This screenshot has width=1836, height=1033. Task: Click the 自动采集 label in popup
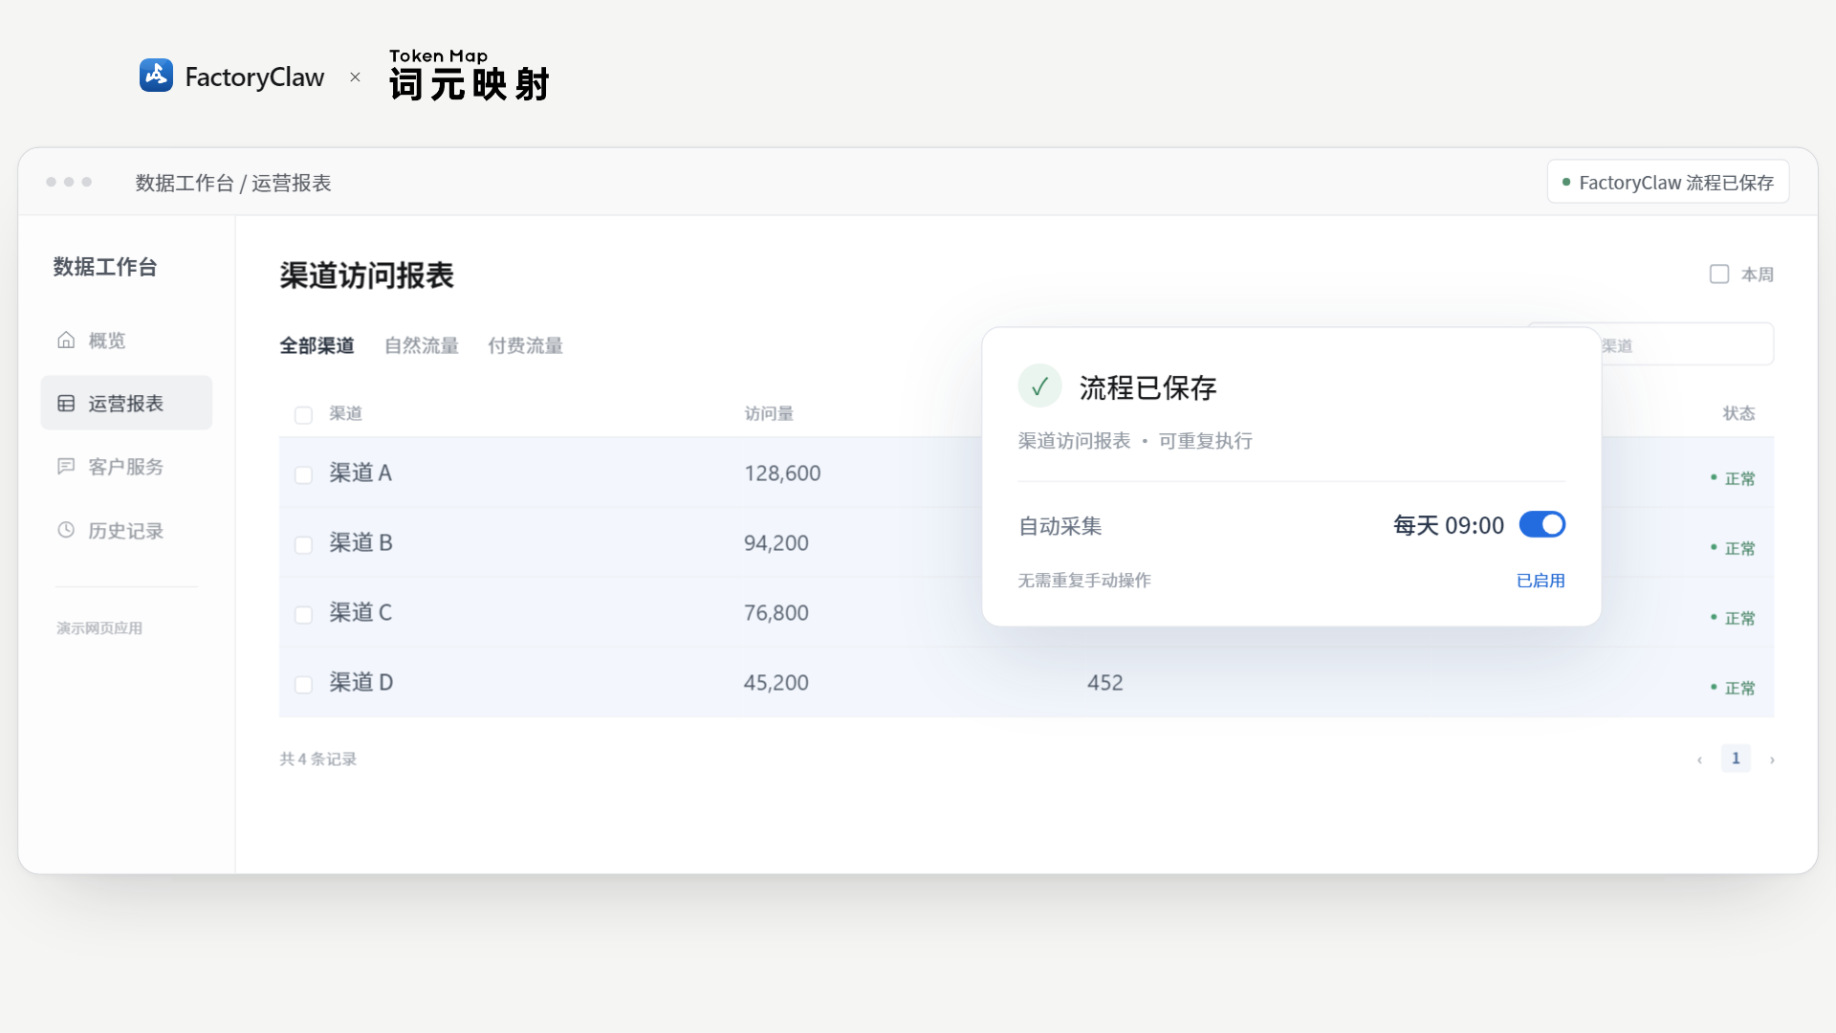tap(1060, 525)
